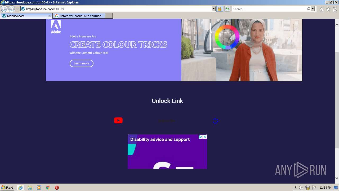The width and height of the screenshot is (339, 191).
Task: Click the Action Center flag tray icon
Action: click(314, 188)
